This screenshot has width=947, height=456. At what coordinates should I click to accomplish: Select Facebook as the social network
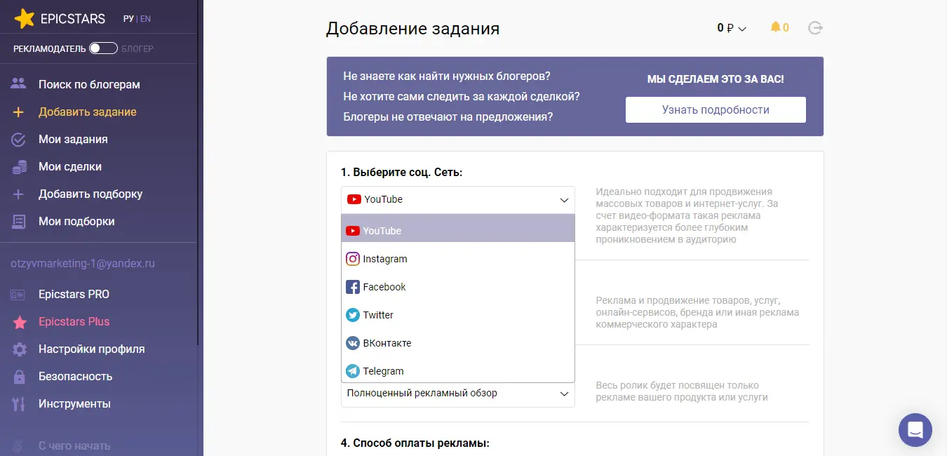click(x=383, y=287)
